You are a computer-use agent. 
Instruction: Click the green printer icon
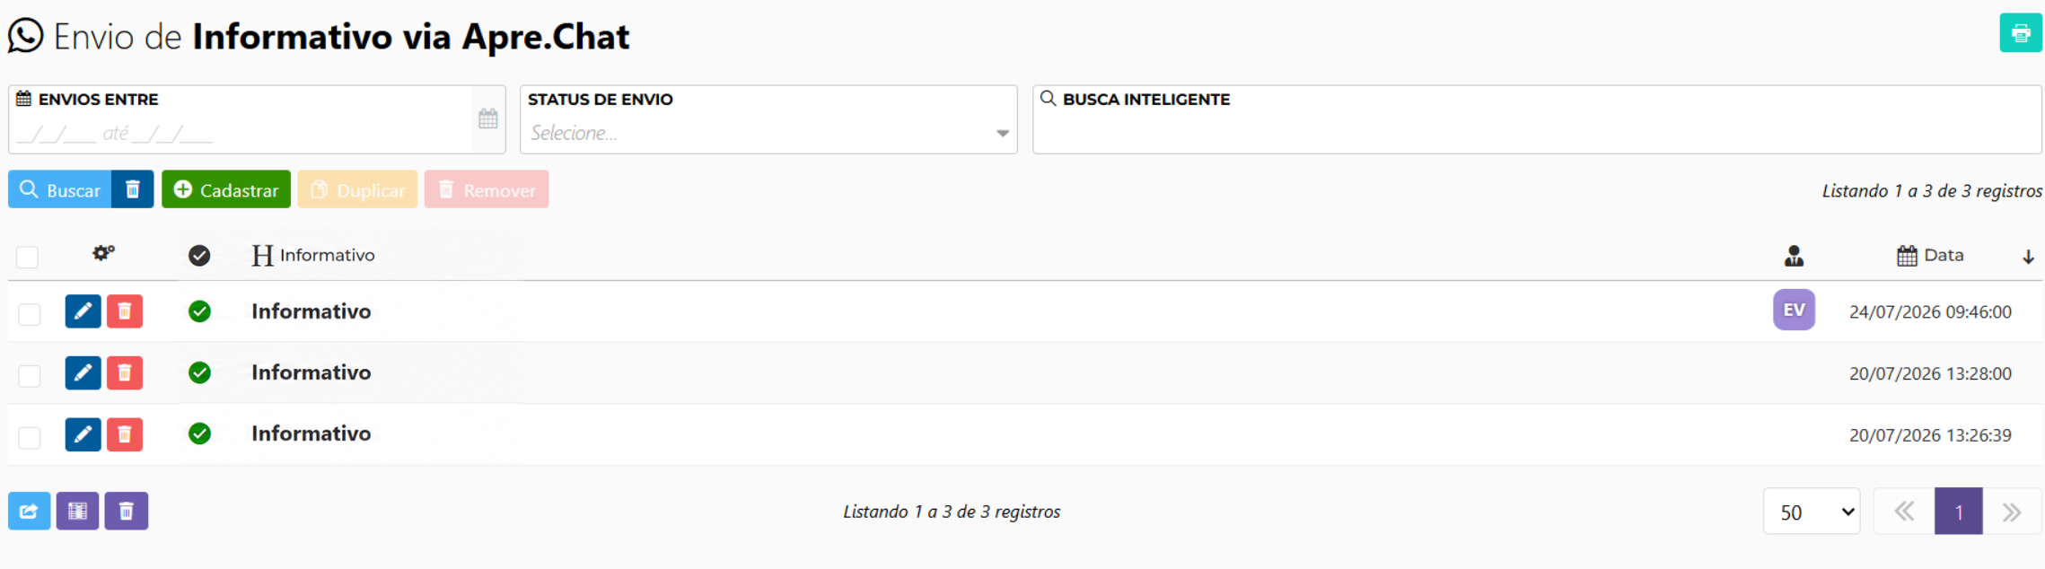click(x=2020, y=33)
